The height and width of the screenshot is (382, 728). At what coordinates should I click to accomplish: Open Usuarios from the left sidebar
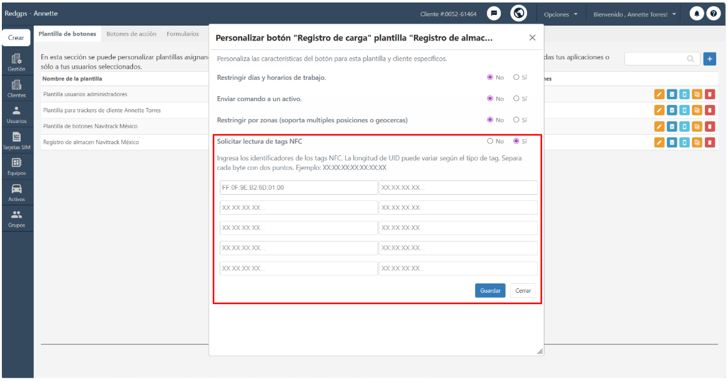click(16, 115)
